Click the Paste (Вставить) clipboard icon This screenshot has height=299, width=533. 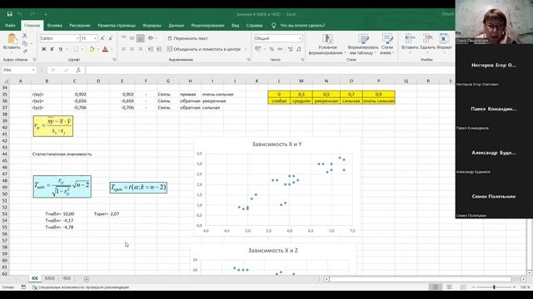click(12, 39)
